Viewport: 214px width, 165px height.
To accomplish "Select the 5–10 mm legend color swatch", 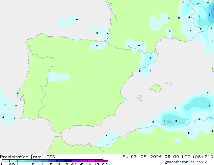I will [37, 161].
